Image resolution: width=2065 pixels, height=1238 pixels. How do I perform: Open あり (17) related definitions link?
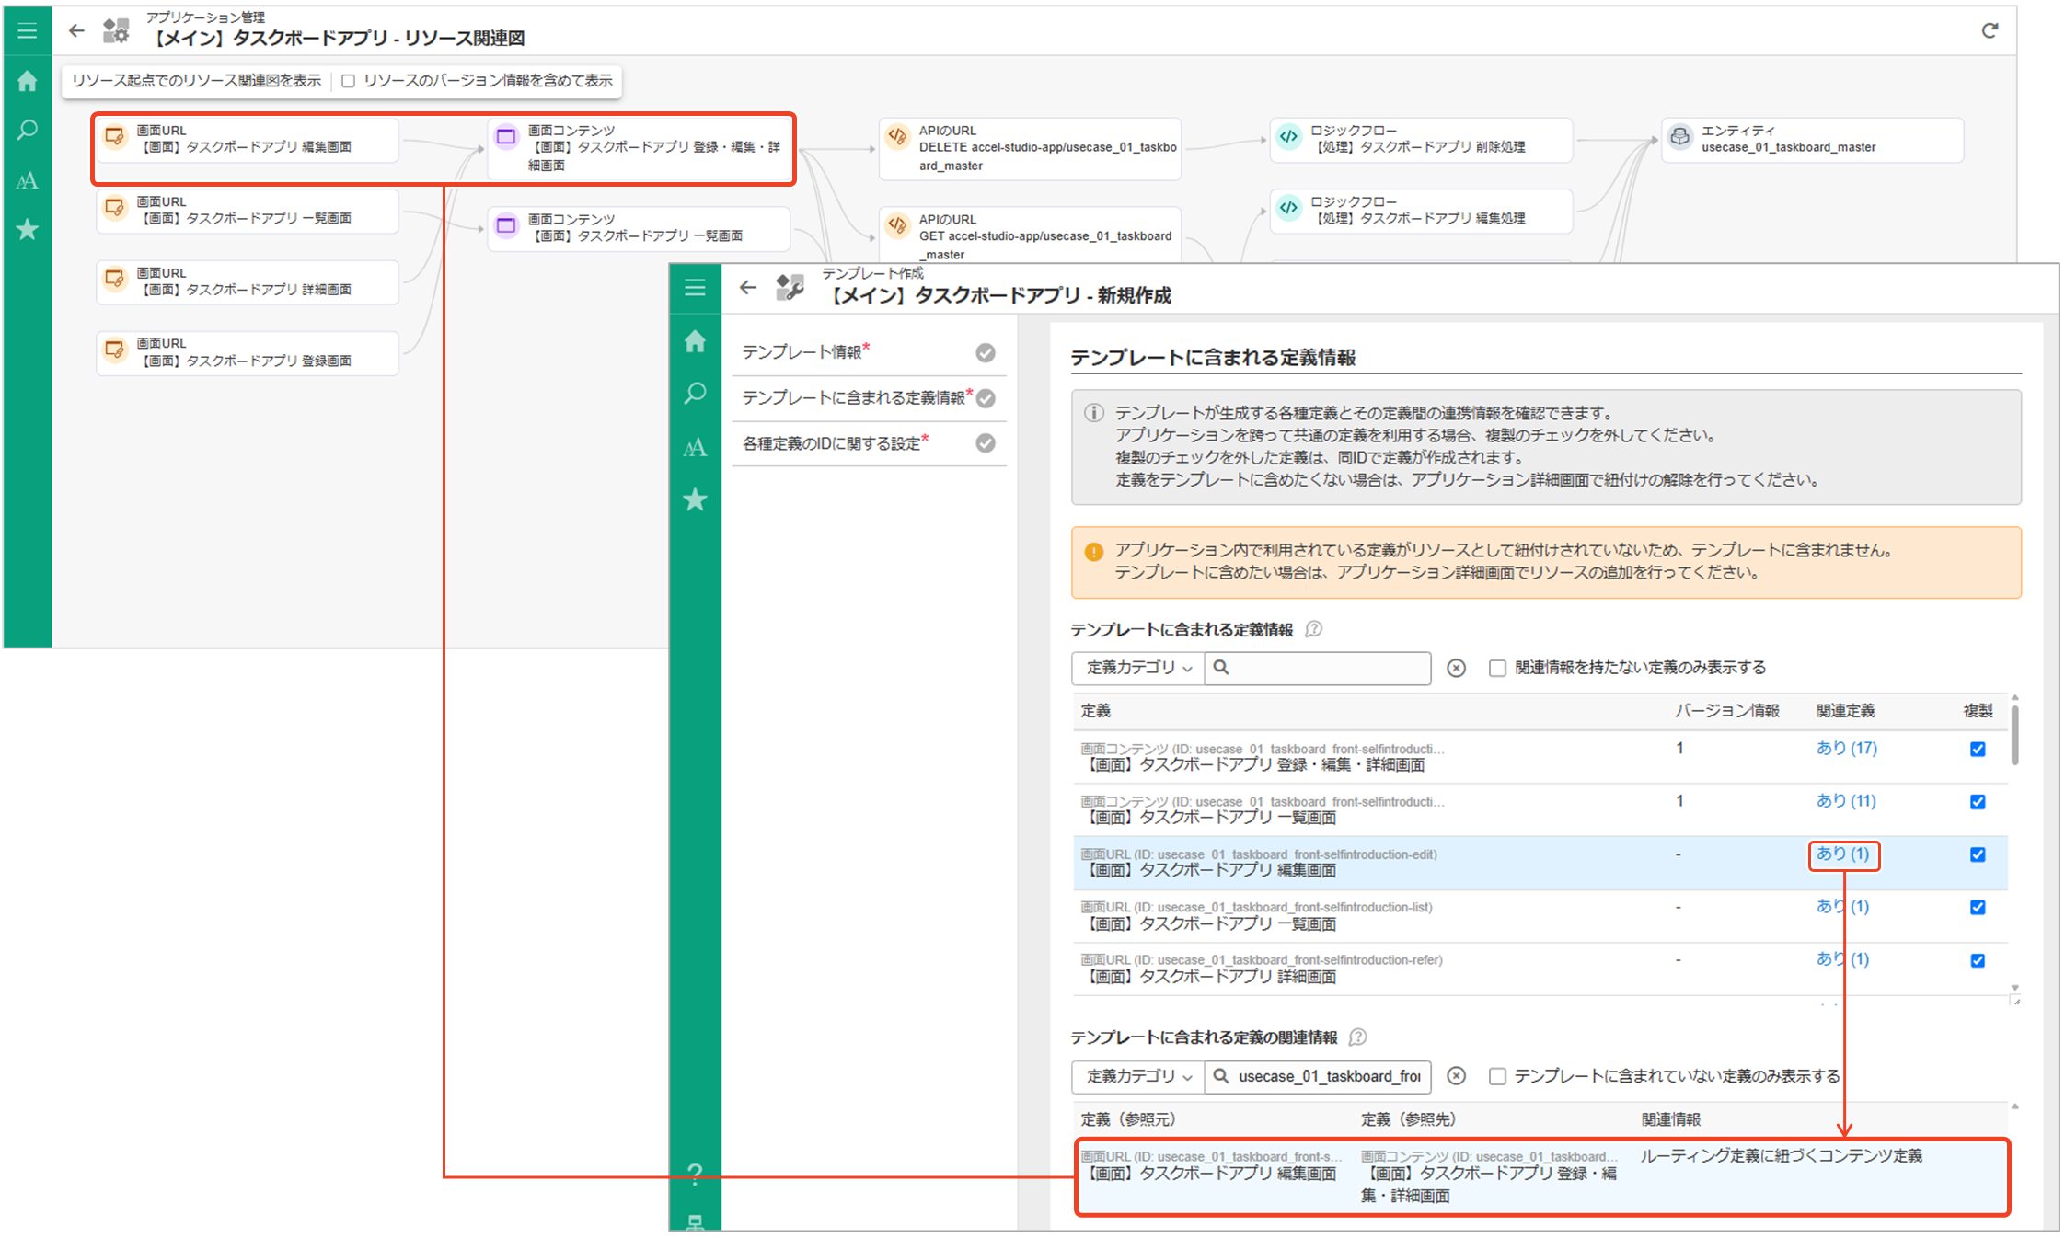(1846, 748)
